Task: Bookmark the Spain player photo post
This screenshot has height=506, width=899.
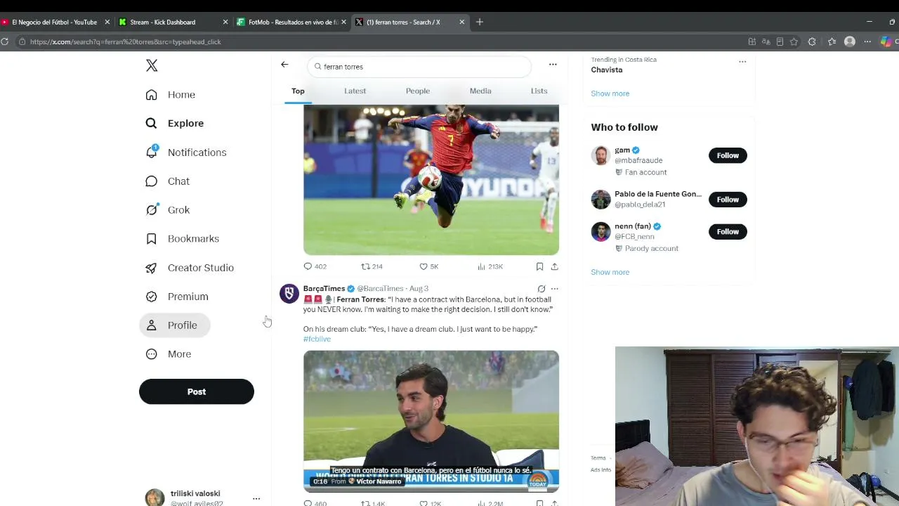Action: tap(539, 266)
